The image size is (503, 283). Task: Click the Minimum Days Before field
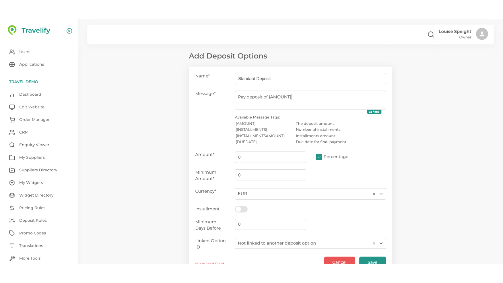270,225
